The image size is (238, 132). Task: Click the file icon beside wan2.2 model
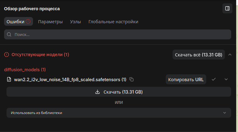(x=9, y=80)
